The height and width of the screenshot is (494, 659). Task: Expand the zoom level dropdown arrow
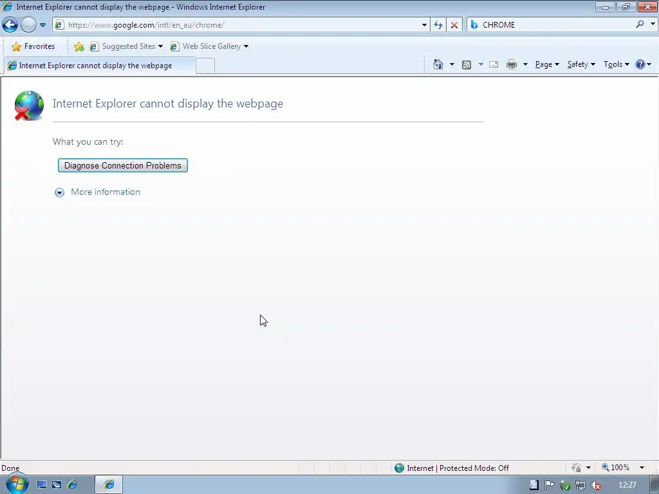(642, 468)
